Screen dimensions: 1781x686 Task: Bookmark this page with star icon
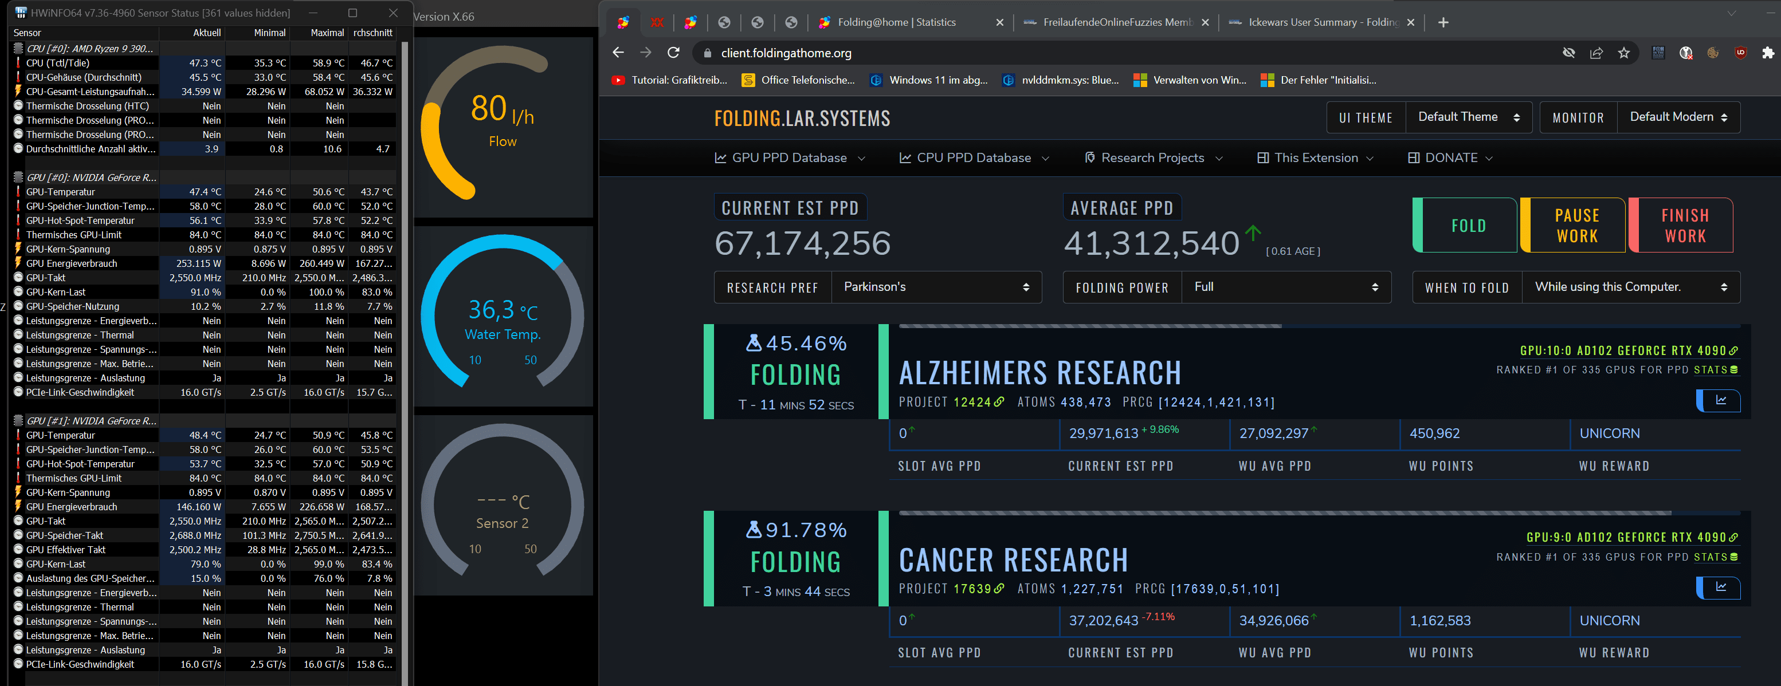(x=1624, y=53)
